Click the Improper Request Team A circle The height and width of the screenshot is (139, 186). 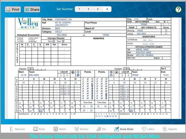point(54,41)
